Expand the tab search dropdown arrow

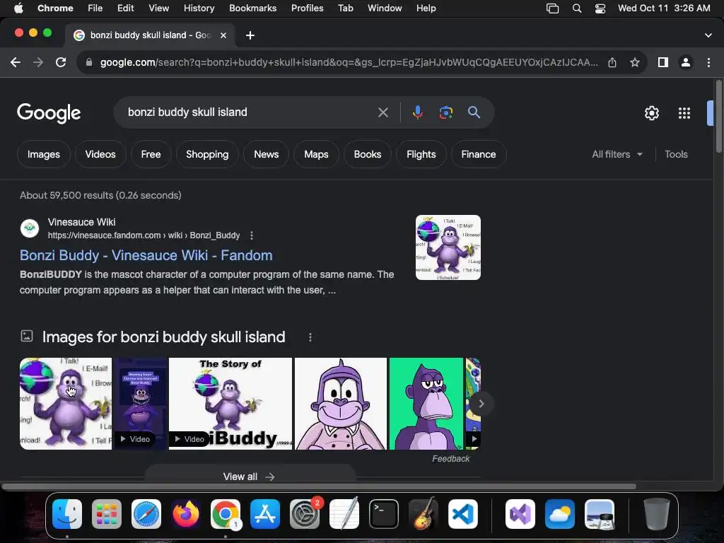click(708, 35)
